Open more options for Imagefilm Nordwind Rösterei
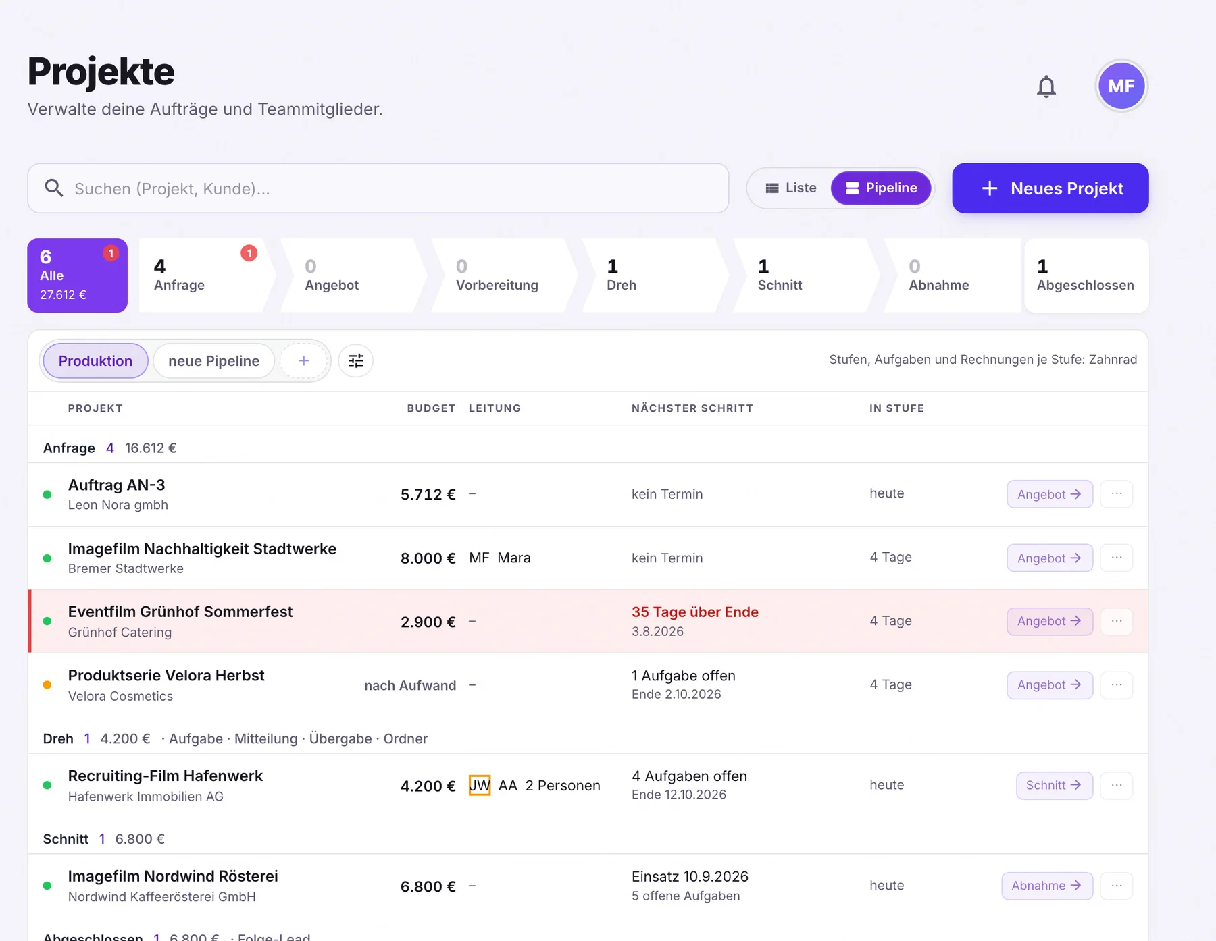The height and width of the screenshot is (941, 1216). coord(1117,886)
